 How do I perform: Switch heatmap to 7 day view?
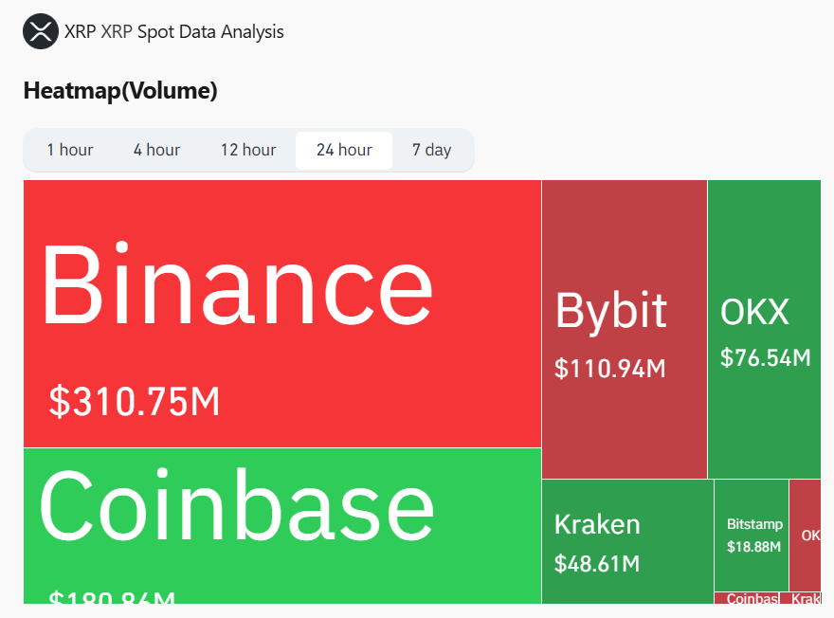(x=431, y=150)
